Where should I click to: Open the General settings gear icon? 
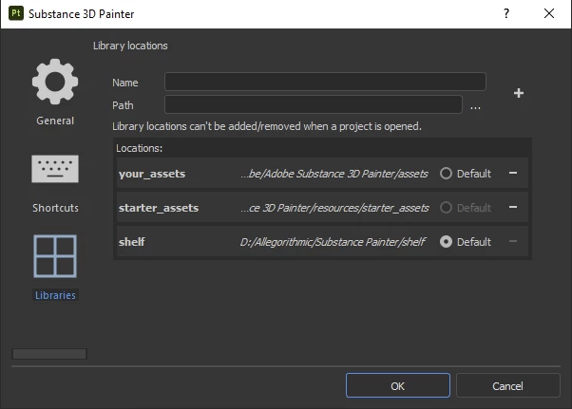(x=55, y=82)
